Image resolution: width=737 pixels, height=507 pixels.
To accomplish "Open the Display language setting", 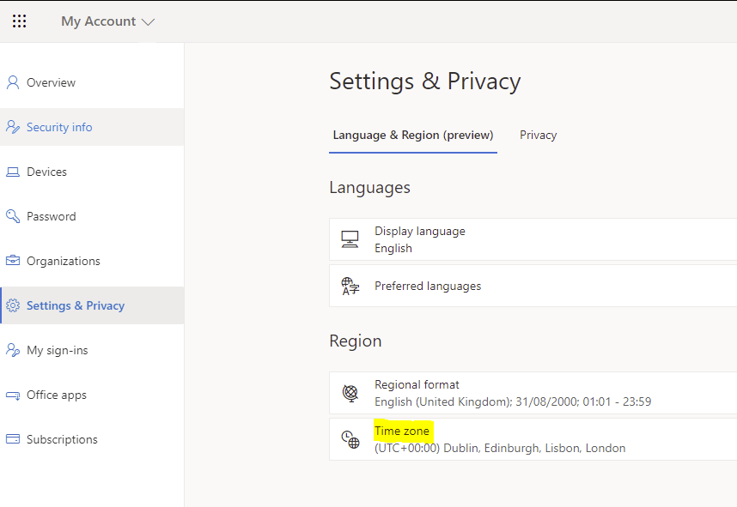I will [x=533, y=239].
